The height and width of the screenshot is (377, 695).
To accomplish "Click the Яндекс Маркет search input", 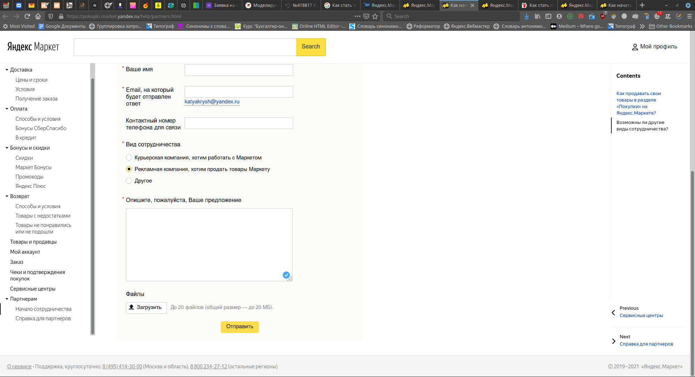I will 185,47.
